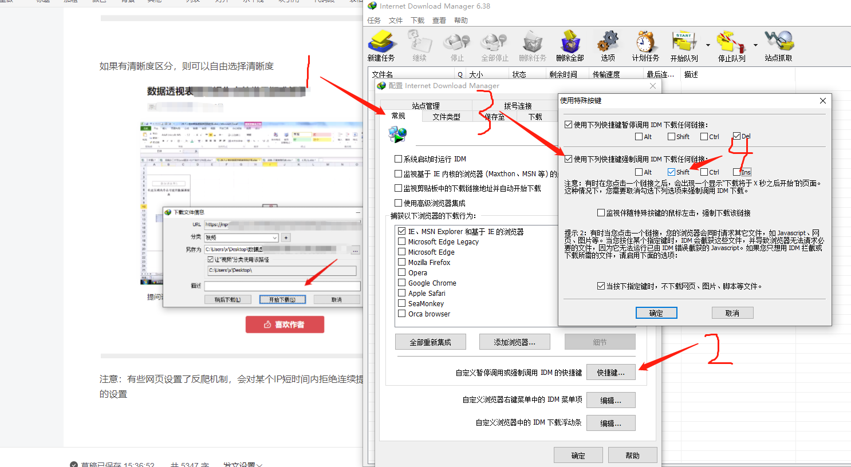This screenshot has height=467, width=851.
Task: Toggle the Del key checkbox
Action: click(x=736, y=136)
